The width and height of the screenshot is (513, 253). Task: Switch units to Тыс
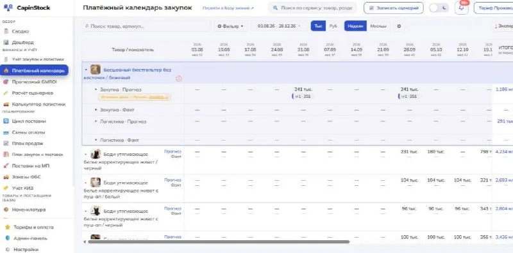(318, 26)
